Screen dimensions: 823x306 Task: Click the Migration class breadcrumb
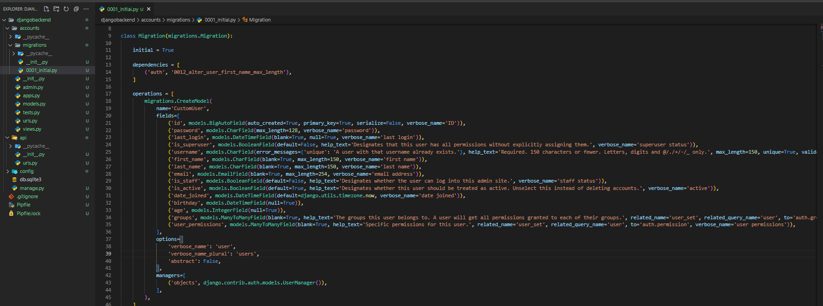pos(260,20)
